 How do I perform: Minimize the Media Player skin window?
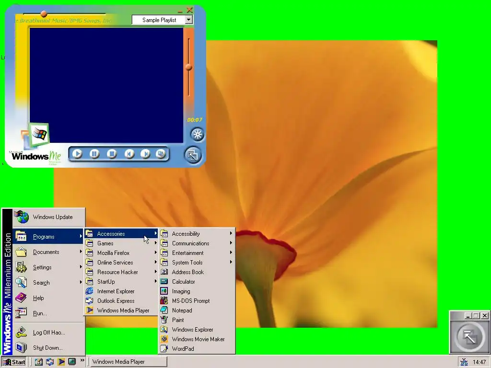point(180,11)
